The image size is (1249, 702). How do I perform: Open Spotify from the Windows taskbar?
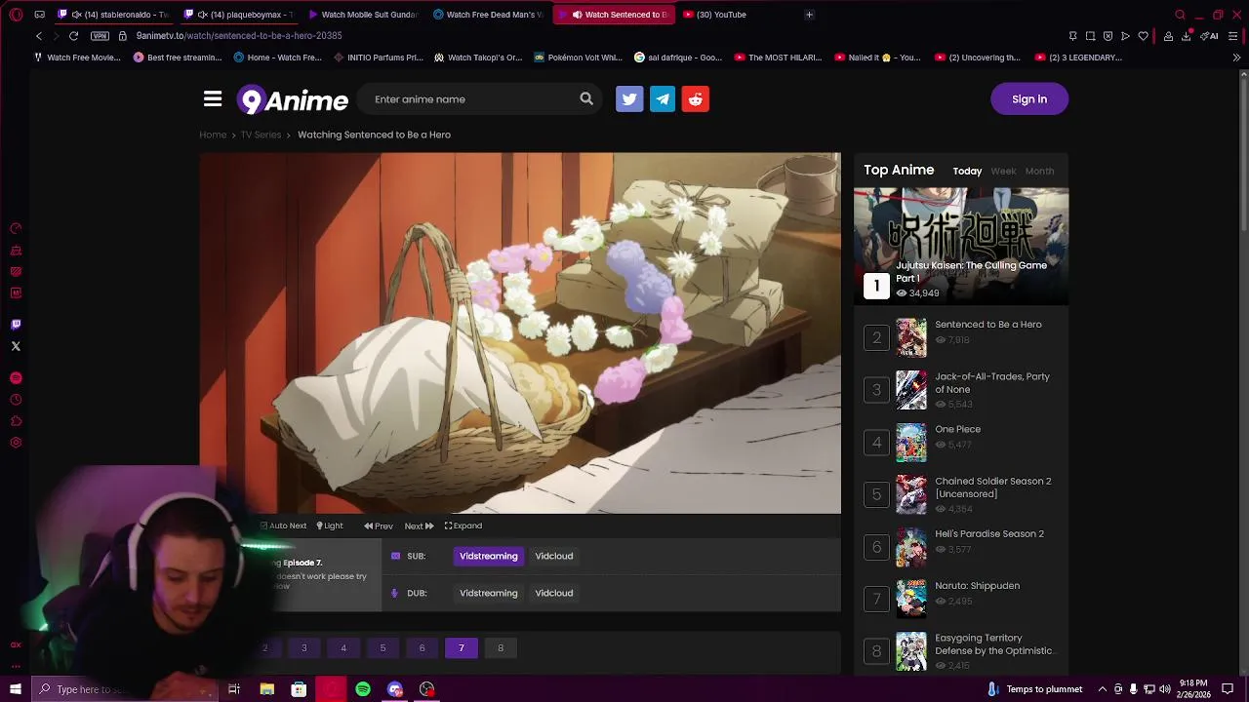tap(363, 689)
